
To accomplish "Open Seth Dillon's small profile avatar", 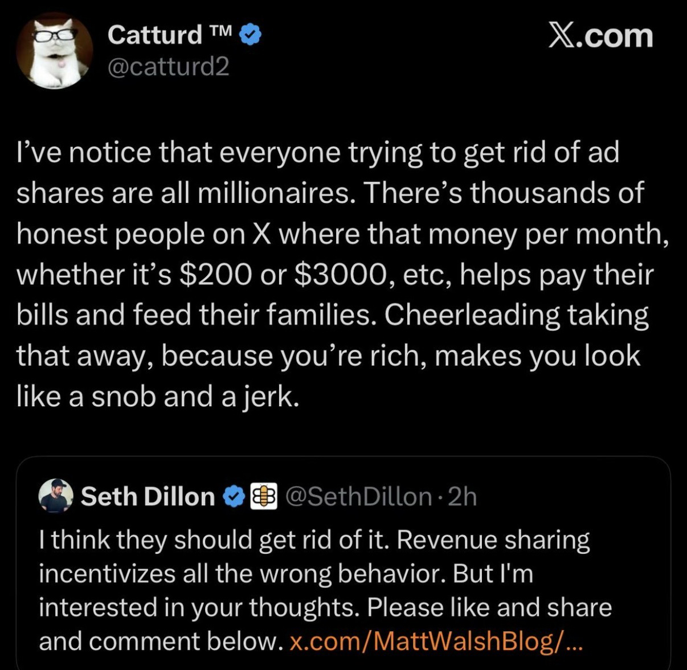I will tap(56, 496).
